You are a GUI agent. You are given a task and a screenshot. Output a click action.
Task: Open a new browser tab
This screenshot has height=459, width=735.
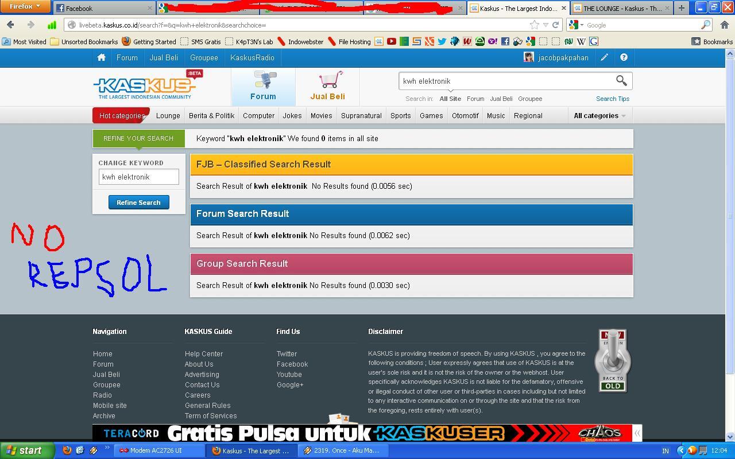(x=681, y=8)
